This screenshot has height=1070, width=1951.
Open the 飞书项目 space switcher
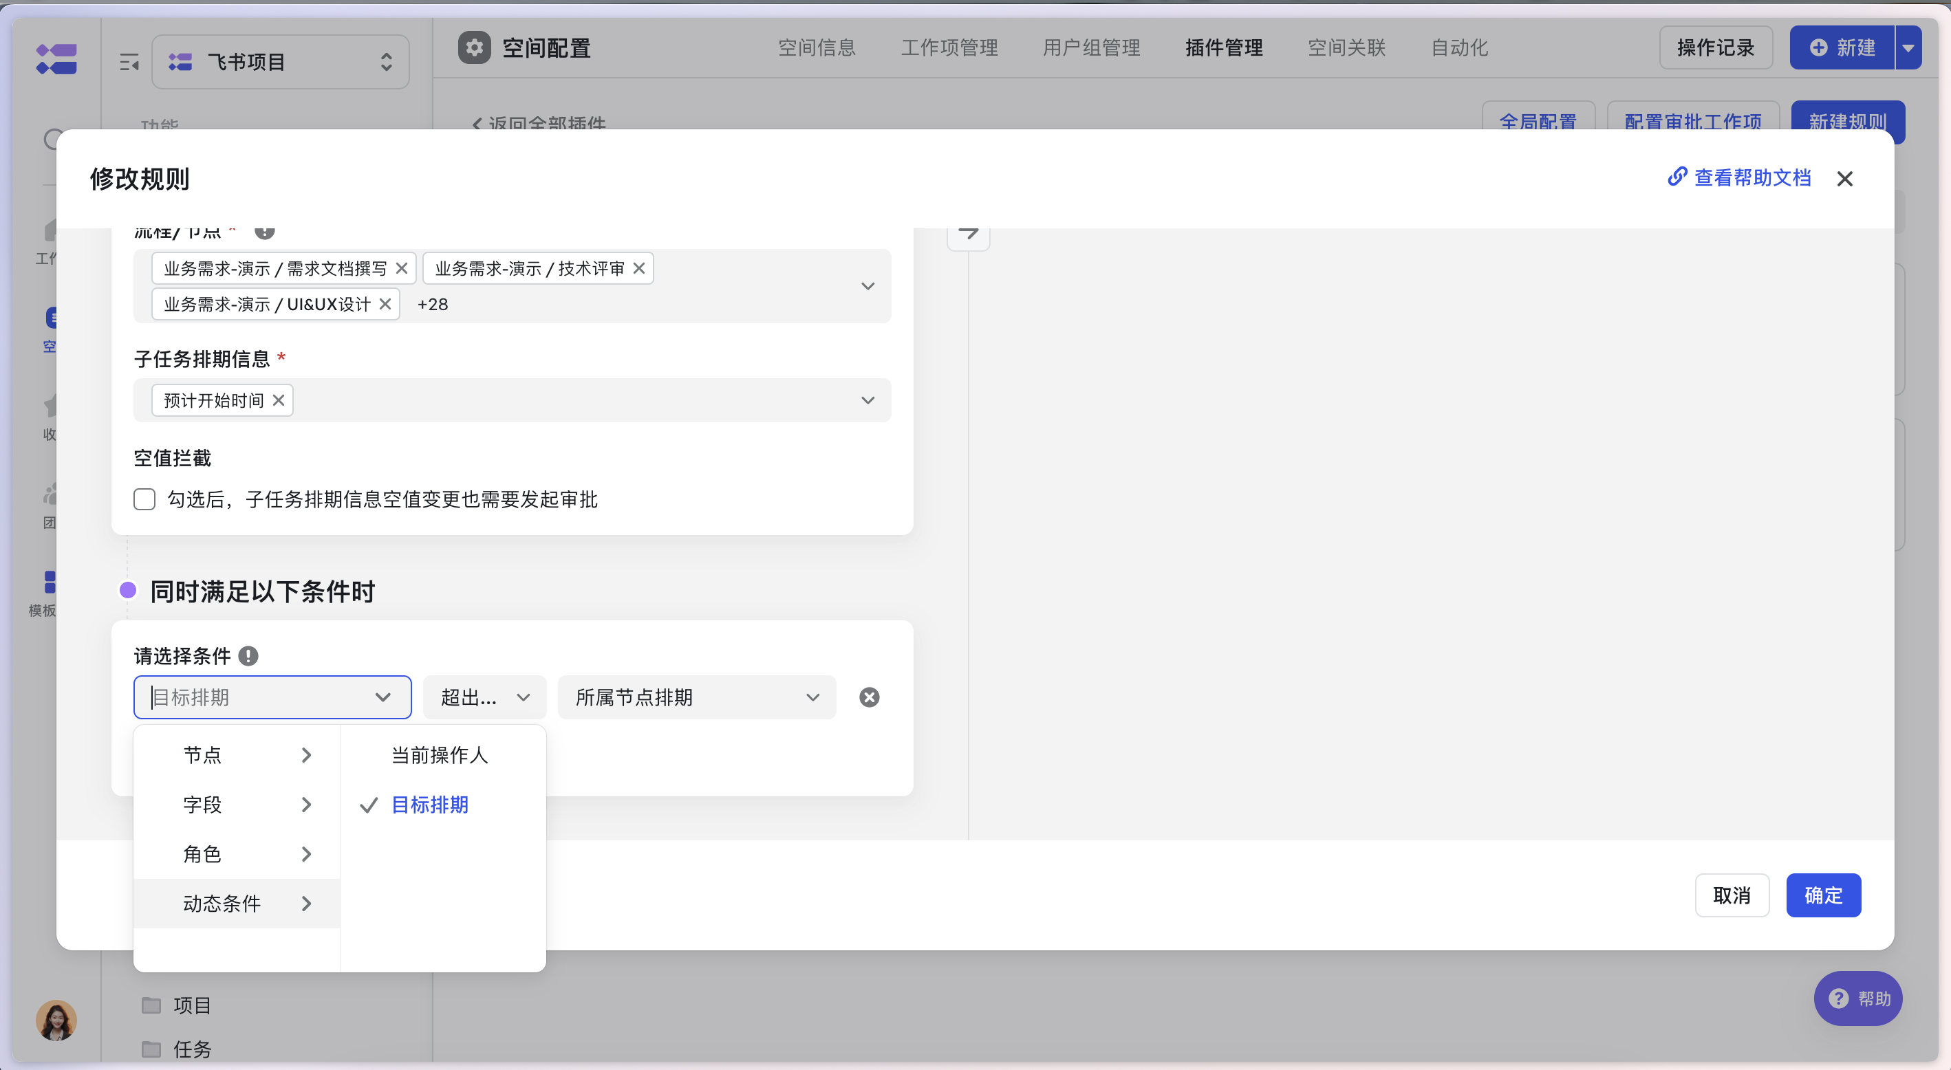(x=280, y=61)
